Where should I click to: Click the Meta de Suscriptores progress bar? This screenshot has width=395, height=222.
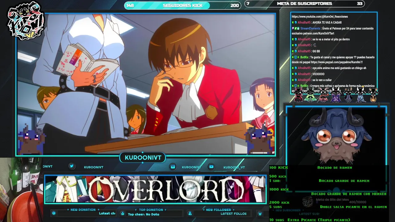pyautogui.click(x=304, y=4)
